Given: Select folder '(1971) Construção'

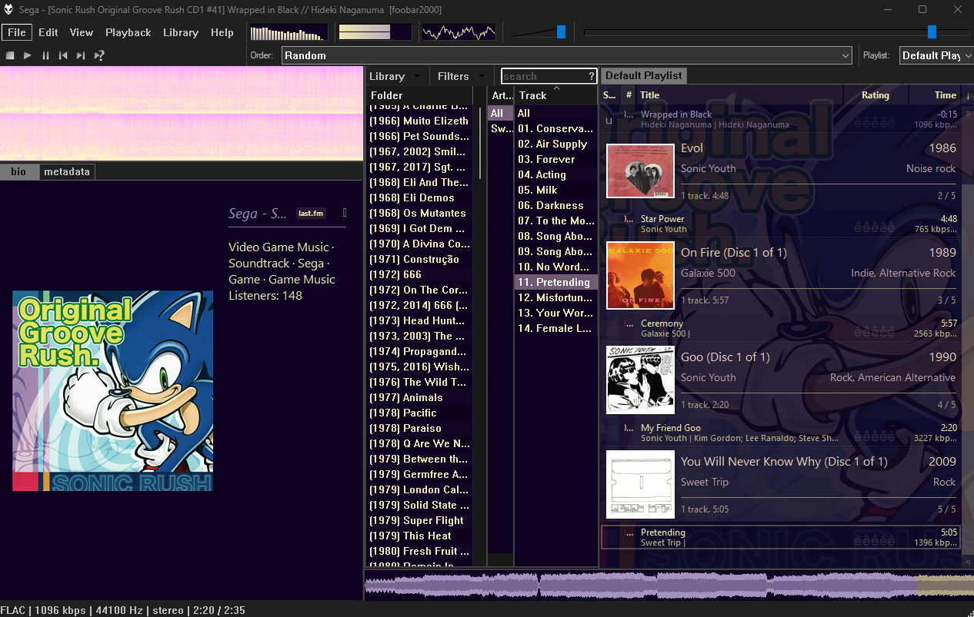Looking at the screenshot, I should click(419, 259).
